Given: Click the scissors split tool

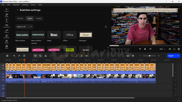Looking at the screenshot, I should click(45, 56).
